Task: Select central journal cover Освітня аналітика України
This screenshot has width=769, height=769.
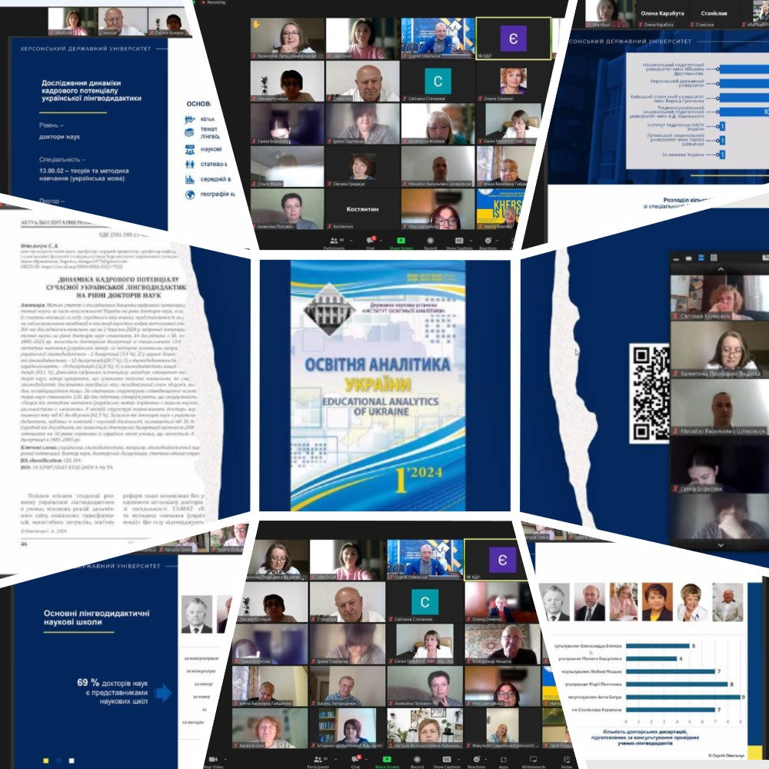Action: [x=378, y=385]
